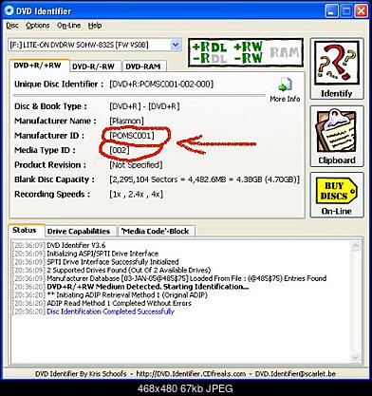Switch to the DVD-RAM tab
This screenshot has height=396, width=372.
[x=143, y=66]
